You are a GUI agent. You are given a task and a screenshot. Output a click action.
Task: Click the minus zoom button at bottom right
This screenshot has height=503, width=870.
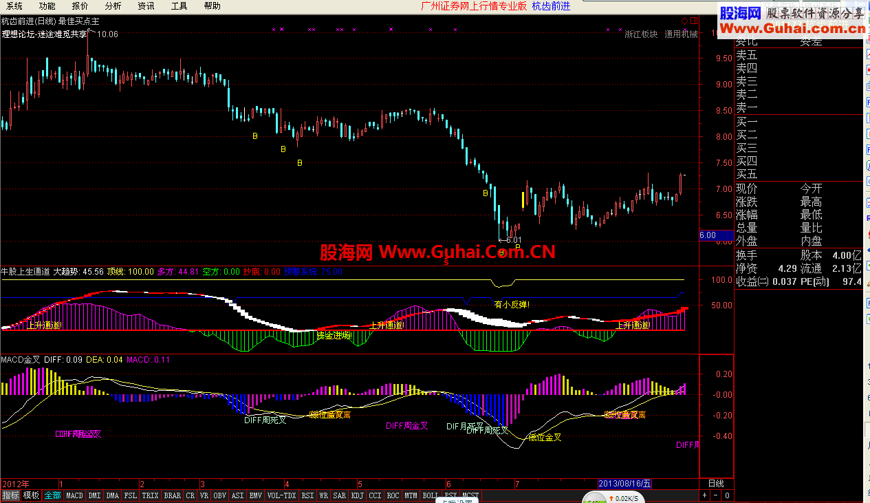coord(716,495)
